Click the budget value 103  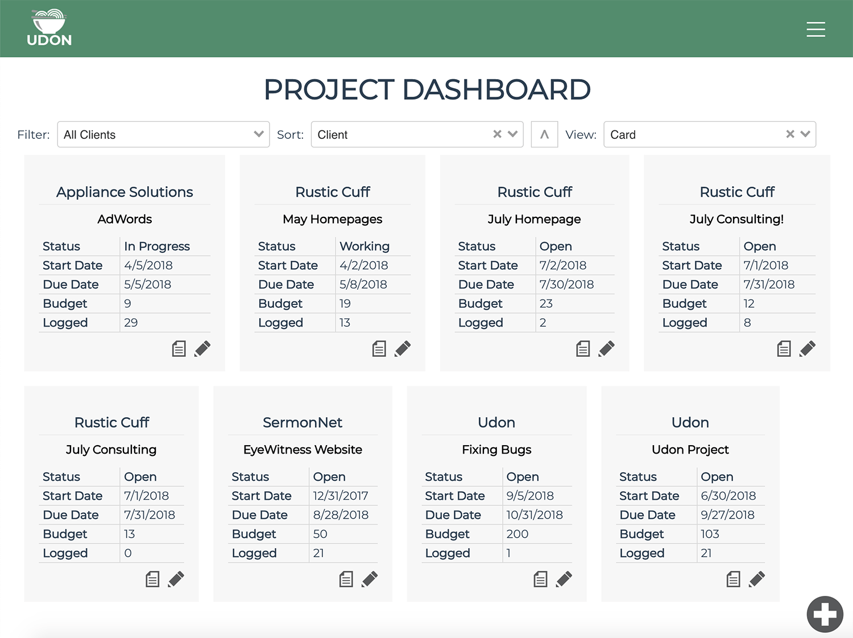pos(710,534)
